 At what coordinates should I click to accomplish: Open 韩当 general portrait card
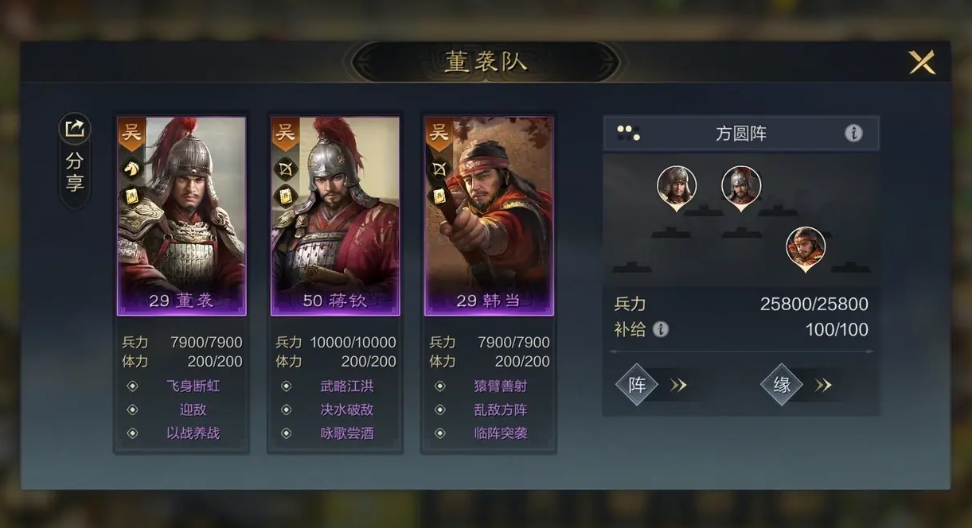[x=489, y=216]
